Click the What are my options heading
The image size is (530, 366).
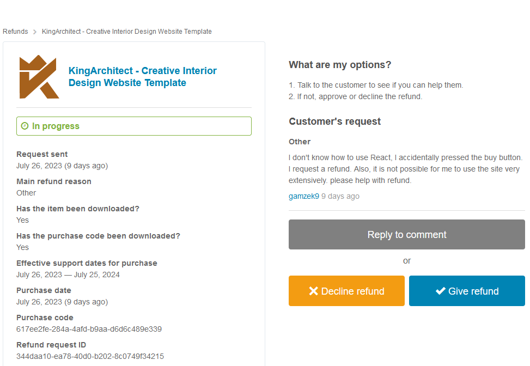click(340, 65)
